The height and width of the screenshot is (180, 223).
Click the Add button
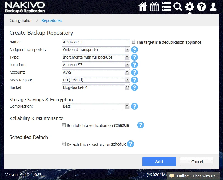click(159, 161)
